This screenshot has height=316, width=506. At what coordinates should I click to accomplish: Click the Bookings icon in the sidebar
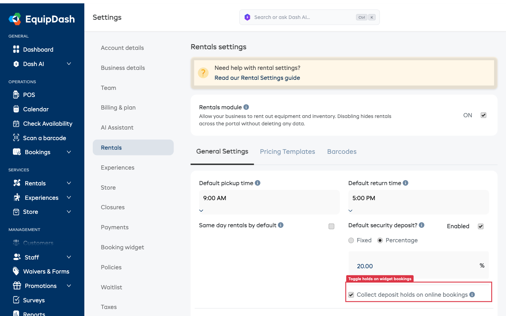pos(17,152)
